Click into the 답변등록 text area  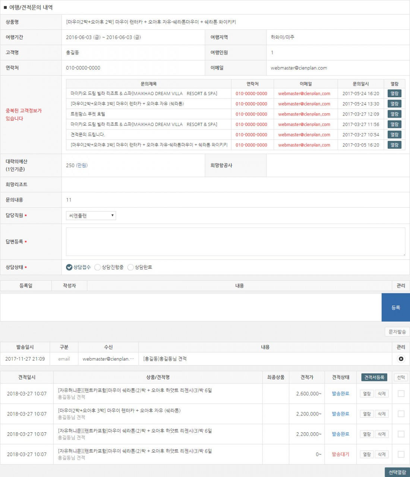click(x=236, y=242)
